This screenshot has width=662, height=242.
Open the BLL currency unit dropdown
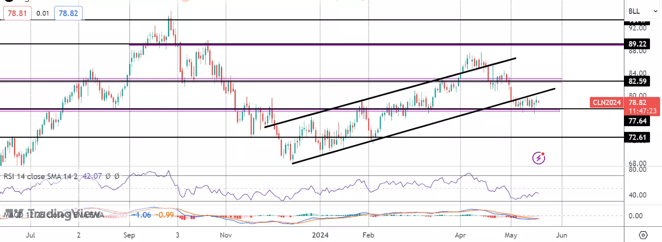click(643, 11)
